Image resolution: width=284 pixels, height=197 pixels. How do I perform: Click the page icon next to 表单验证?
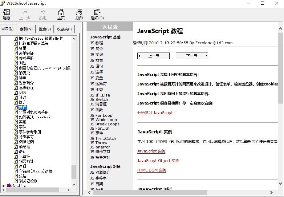pos(16,53)
